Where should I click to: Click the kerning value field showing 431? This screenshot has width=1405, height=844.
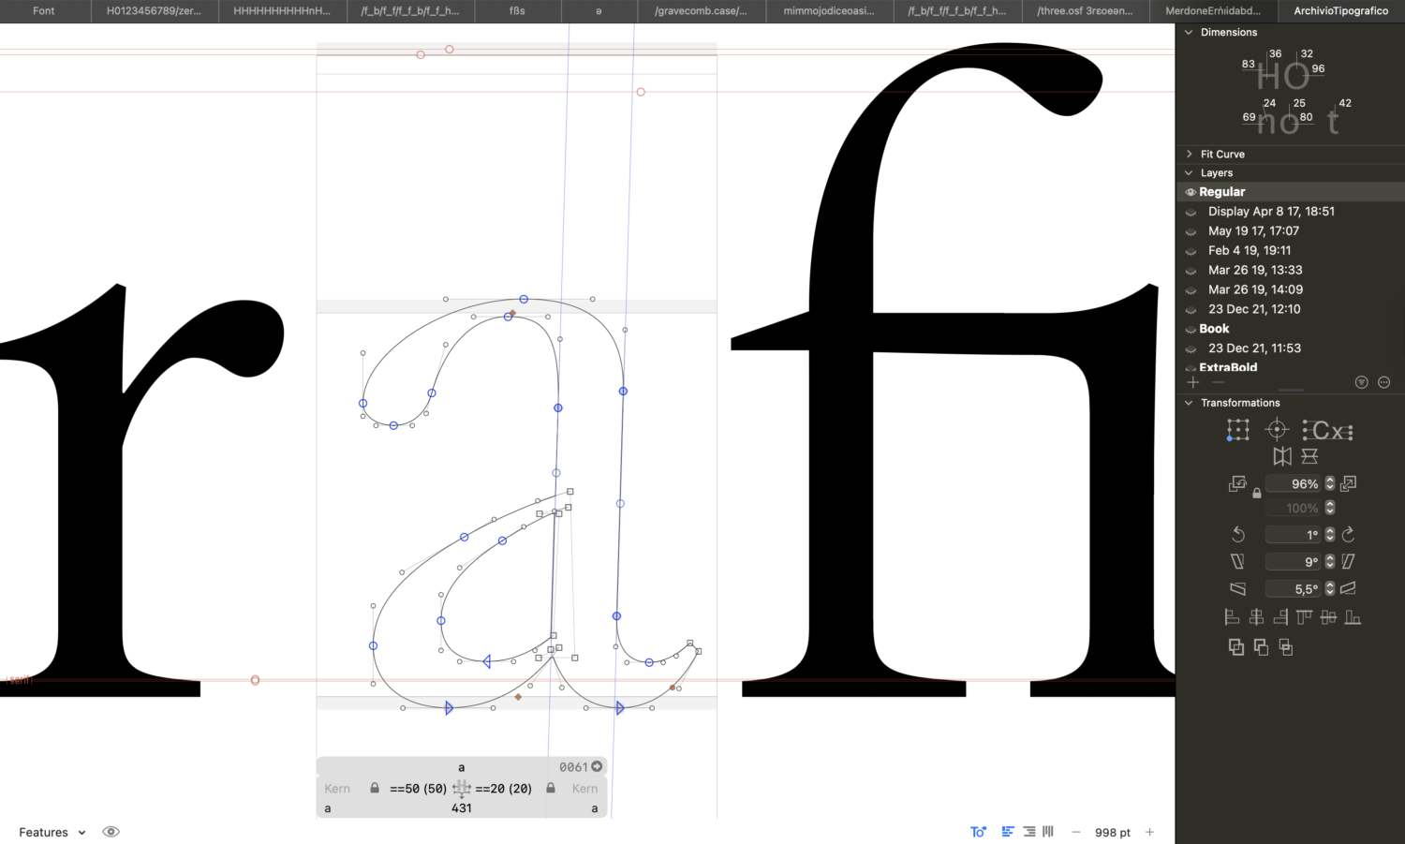[461, 808]
